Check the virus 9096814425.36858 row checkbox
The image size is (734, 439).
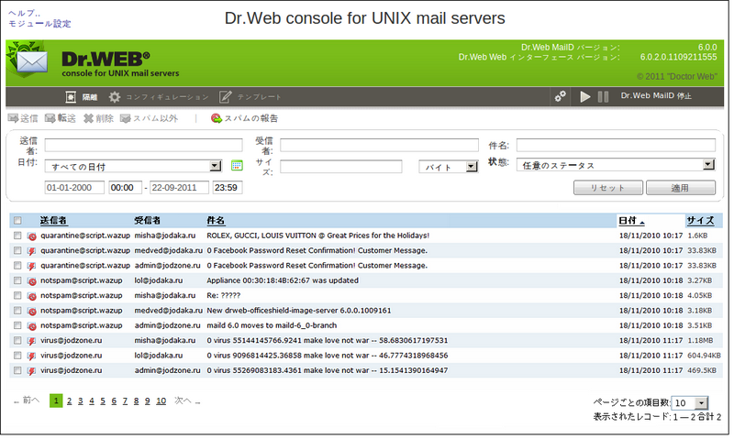tap(17, 355)
